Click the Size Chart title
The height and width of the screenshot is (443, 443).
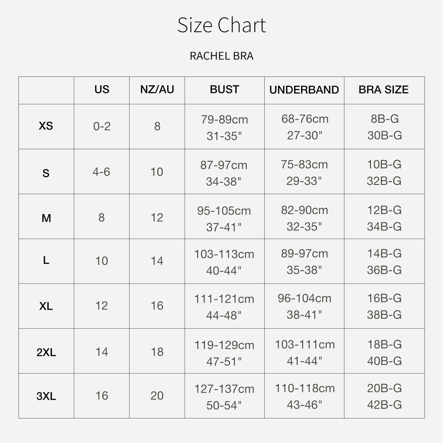[221, 25]
